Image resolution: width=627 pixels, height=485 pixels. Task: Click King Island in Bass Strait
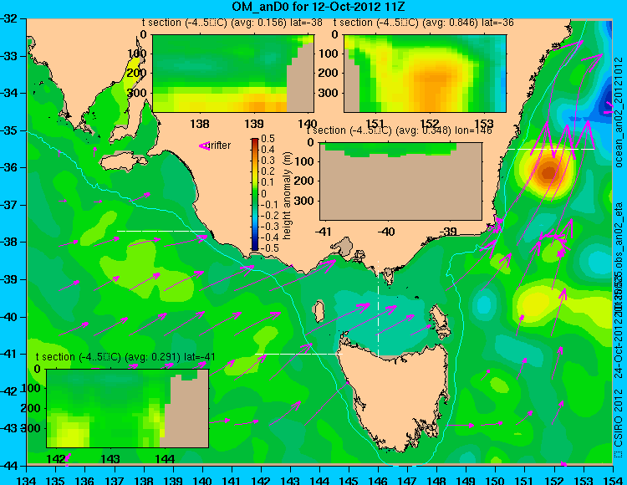pyautogui.click(x=319, y=311)
